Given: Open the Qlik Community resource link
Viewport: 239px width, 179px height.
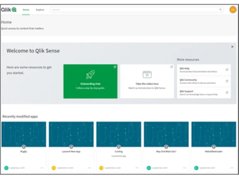Looking at the screenshot, I should tap(204, 81).
